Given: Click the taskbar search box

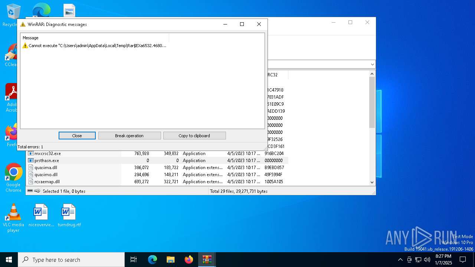Looking at the screenshot, I should [71, 260].
